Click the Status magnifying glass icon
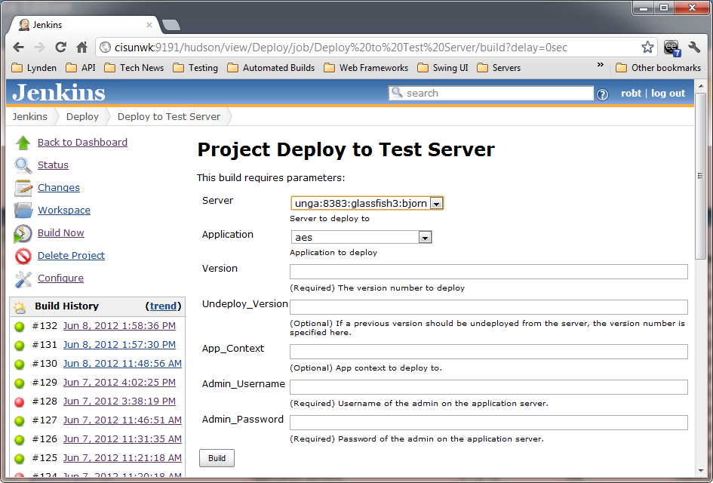 23,165
